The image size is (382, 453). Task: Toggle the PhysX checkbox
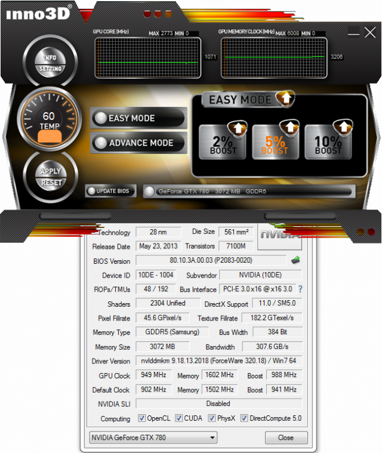coord(212,418)
